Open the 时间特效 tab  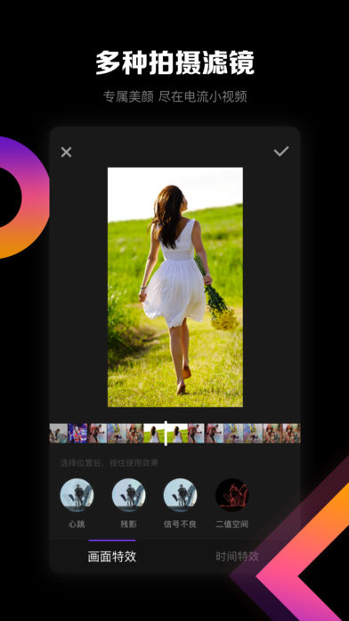(237, 557)
